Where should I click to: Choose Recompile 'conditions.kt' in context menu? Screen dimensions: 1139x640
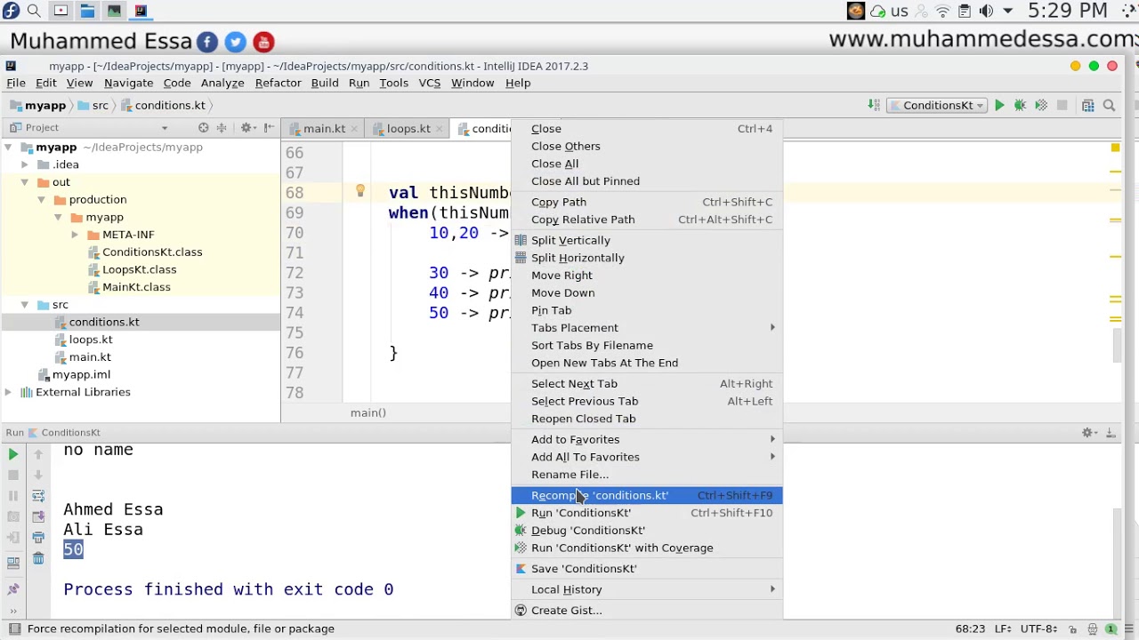(x=647, y=495)
